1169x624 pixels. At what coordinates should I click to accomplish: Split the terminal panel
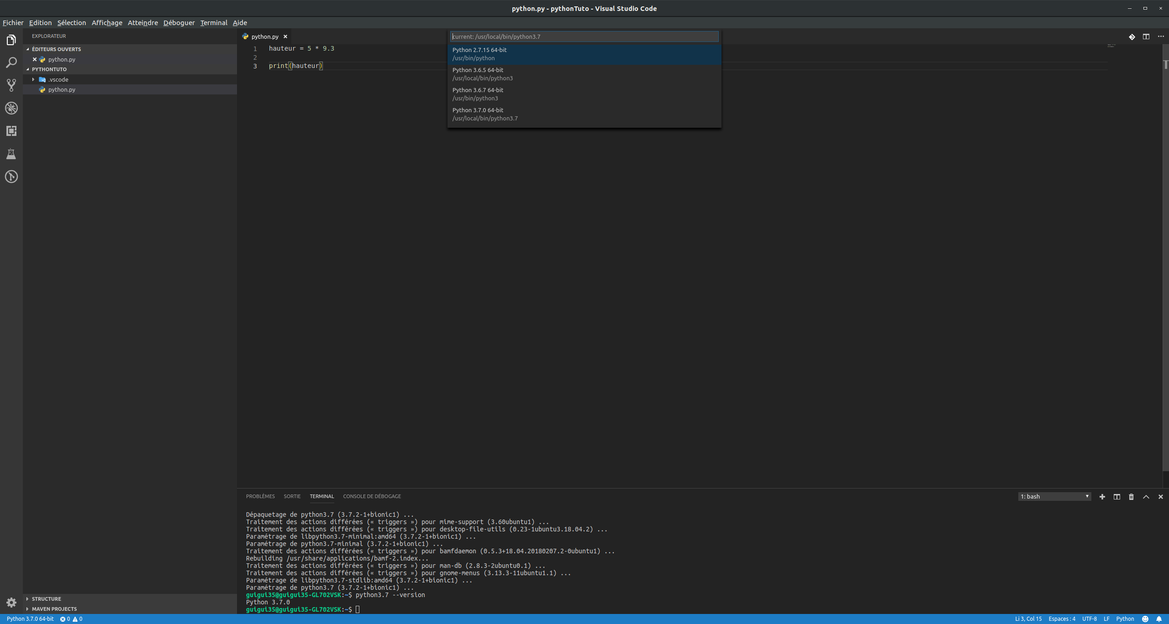point(1117,497)
